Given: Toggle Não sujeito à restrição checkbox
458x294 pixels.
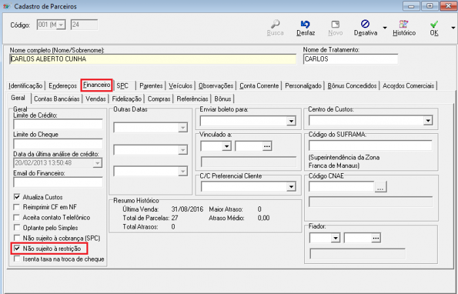Looking at the screenshot, I should pyautogui.click(x=17, y=249).
